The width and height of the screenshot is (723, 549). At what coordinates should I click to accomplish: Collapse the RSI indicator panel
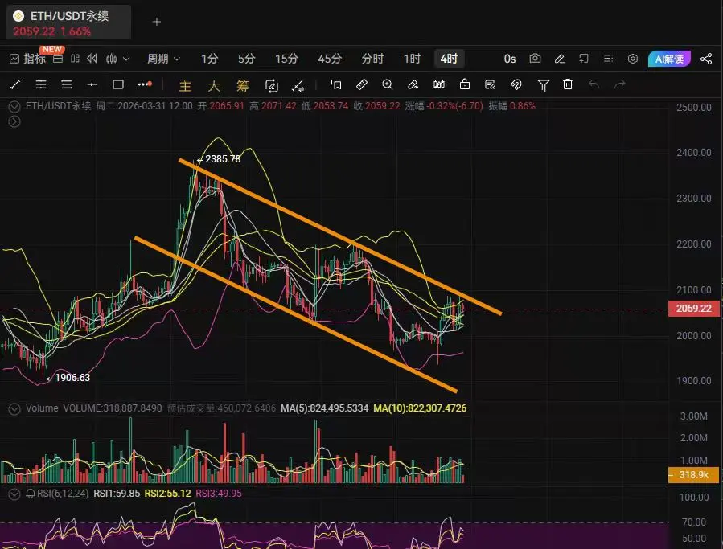pyautogui.click(x=14, y=494)
